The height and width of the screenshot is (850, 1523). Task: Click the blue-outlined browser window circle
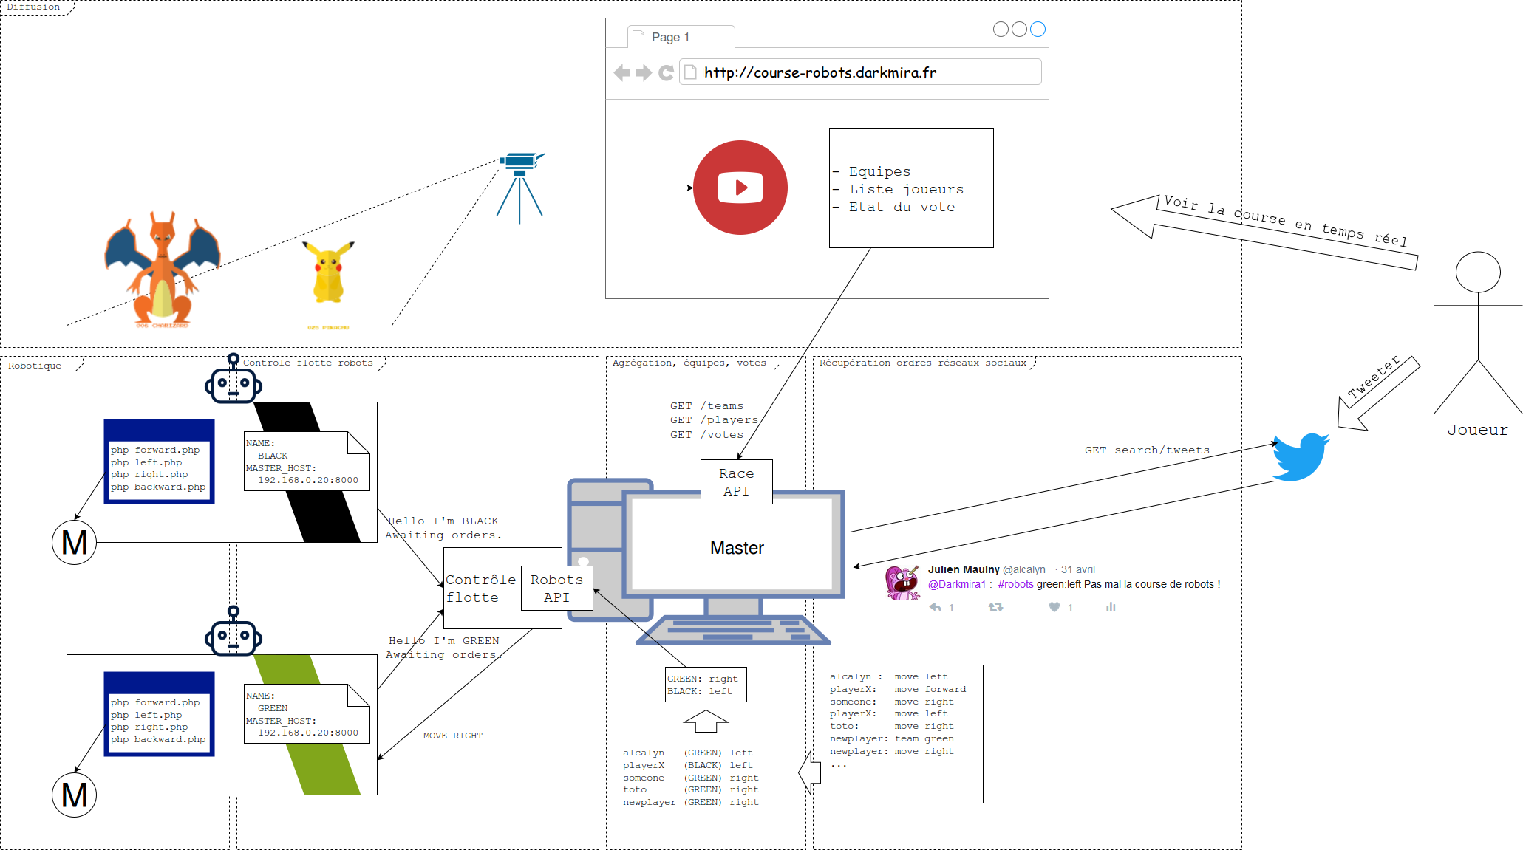(1038, 30)
